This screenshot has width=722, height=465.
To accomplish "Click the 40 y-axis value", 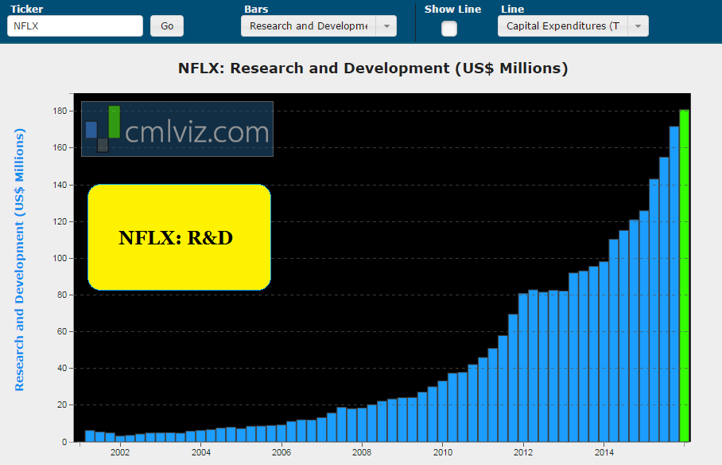I will [x=62, y=368].
